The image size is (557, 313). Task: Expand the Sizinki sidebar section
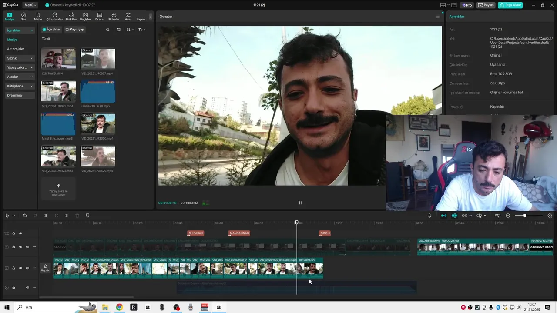(20, 58)
